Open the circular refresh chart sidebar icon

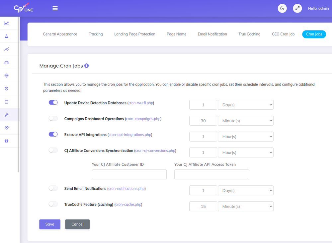tap(7, 128)
